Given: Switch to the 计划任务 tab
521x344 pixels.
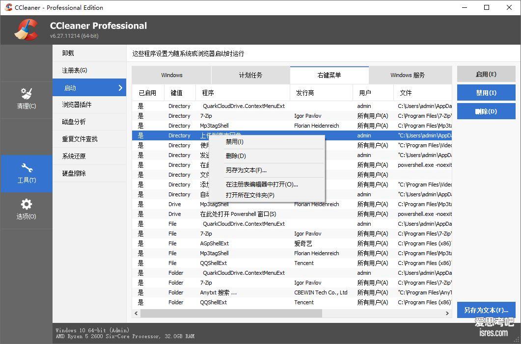Looking at the screenshot, I should click(x=250, y=75).
